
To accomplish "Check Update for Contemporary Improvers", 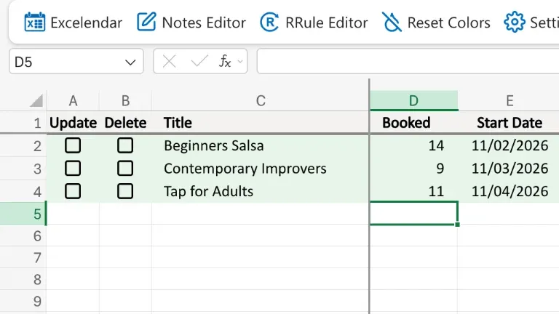I will tap(73, 169).
